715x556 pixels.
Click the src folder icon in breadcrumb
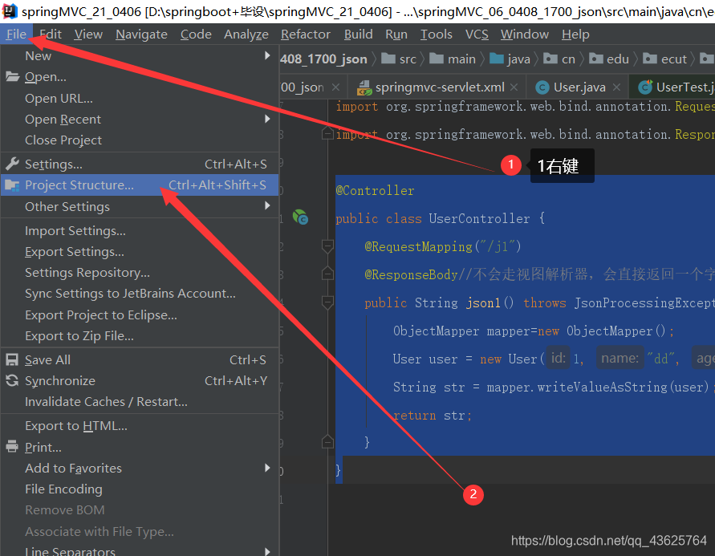coord(388,59)
